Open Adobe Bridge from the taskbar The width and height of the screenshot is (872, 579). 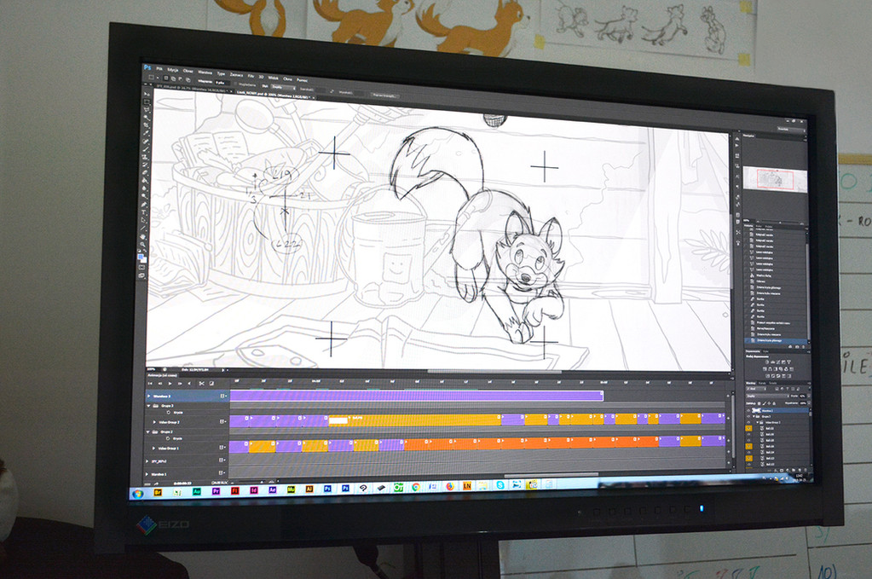pyautogui.click(x=158, y=492)
